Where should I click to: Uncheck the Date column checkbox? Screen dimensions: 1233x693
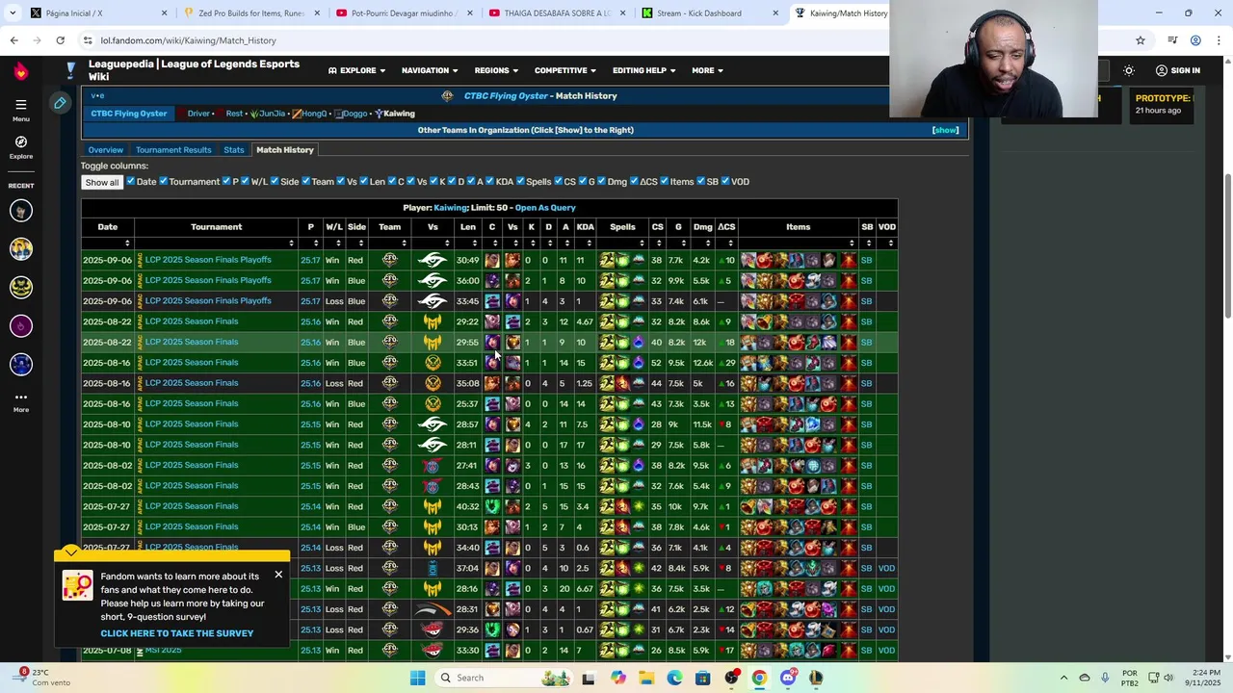[x=130, y=181]
